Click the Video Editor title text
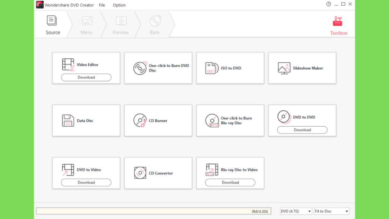389x219 pixels. click(88, 65)
